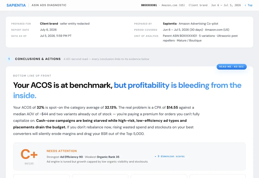This screenshot has height=178, width=259.
Task: Click Strongest Ad Efficiency 90 text
Action: (64, 157)
